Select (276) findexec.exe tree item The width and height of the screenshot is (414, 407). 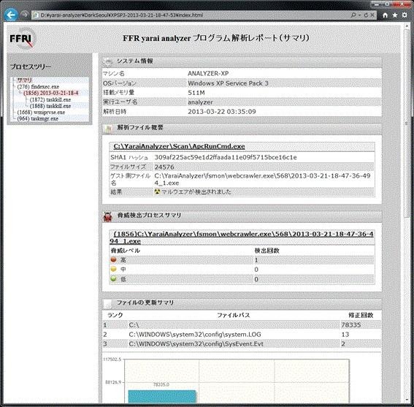pyautogui.click(x=38, y=87)
